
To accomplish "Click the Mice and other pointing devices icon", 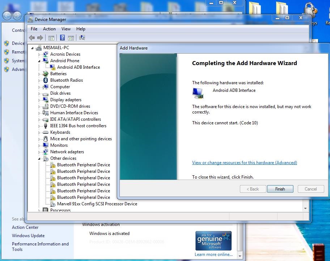I will point(46,139).
